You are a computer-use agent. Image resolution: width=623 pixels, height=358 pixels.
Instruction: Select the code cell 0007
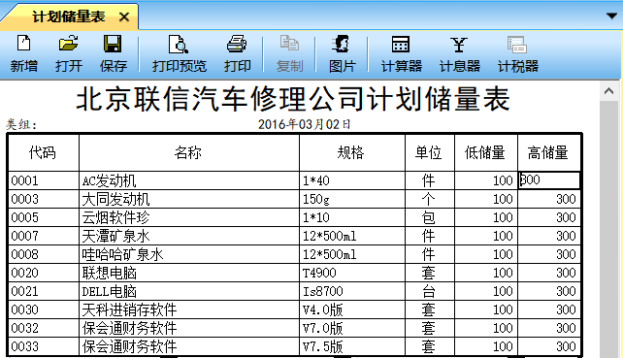[44, 236]
